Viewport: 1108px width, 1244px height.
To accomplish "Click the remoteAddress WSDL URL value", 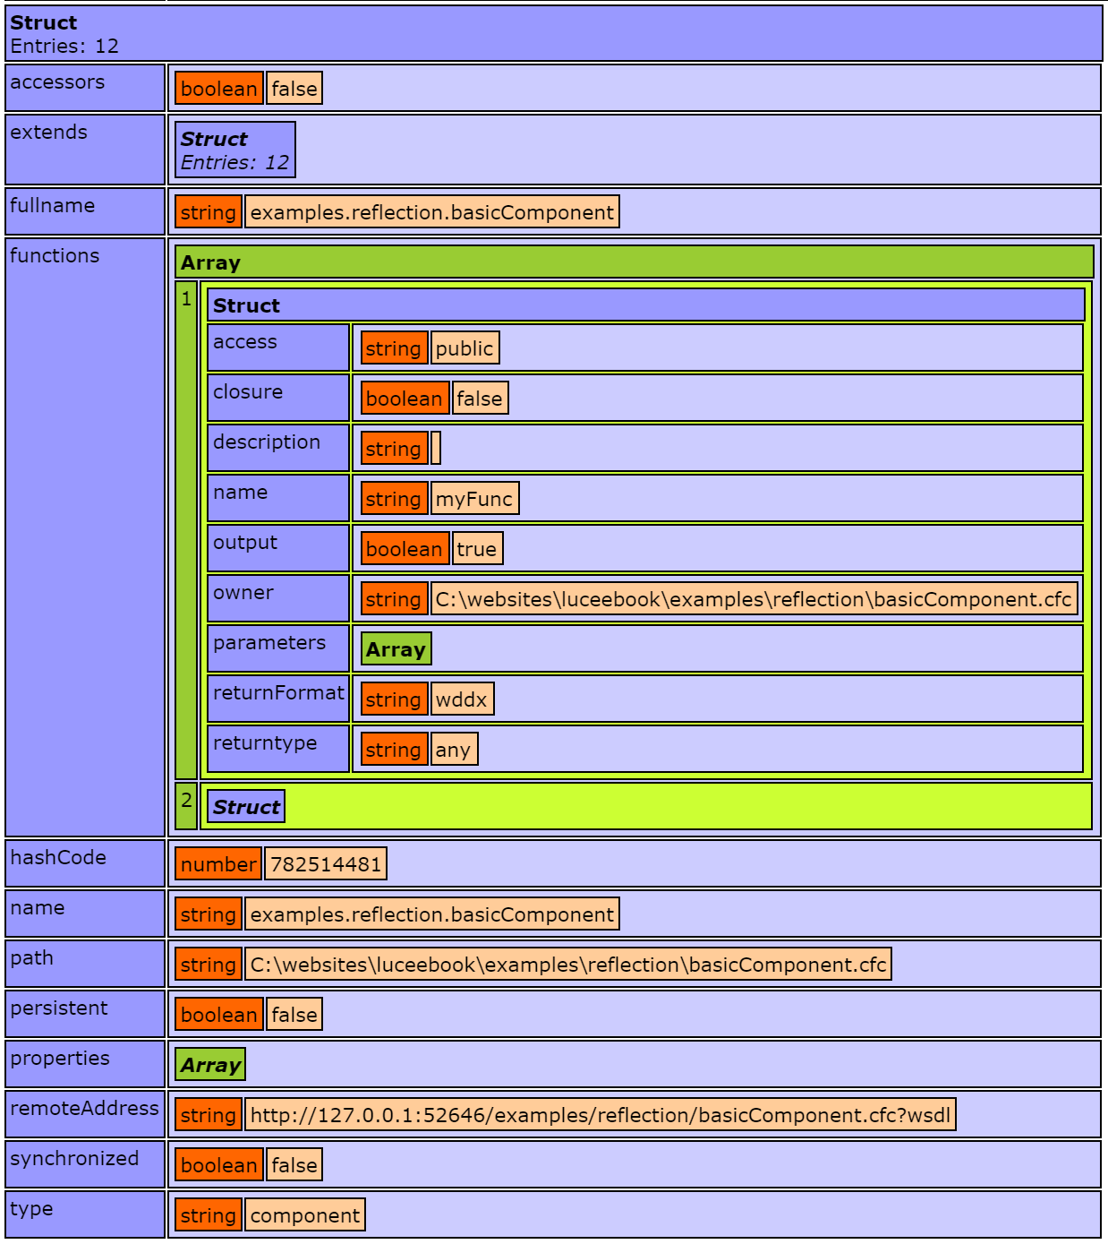I will pyautogui.click(x=600, y=1115).
